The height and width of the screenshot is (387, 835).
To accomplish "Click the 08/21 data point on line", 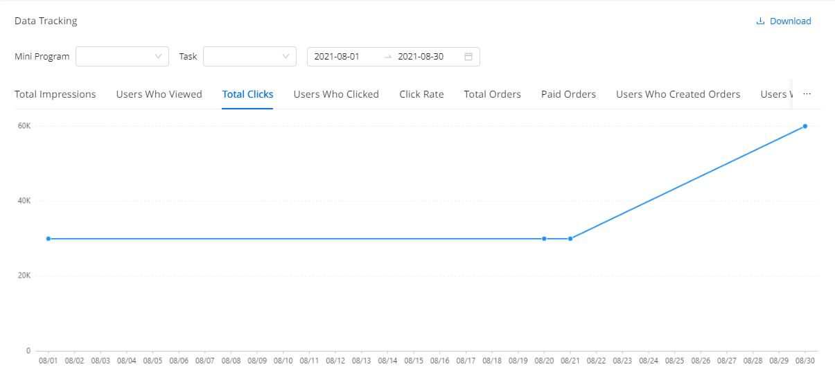I will 570,239.
